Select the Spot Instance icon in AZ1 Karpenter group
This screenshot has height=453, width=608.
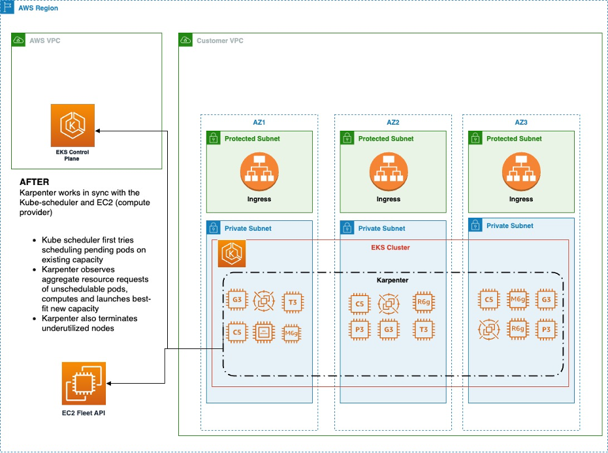(263, 301)
